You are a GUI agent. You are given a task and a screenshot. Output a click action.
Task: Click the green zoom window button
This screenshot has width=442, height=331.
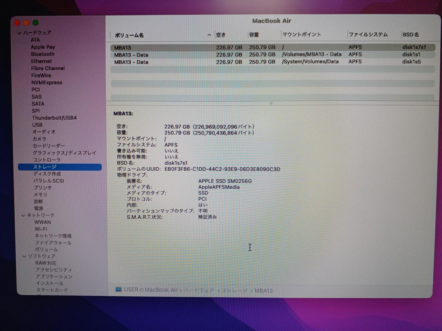coord(35,23)
